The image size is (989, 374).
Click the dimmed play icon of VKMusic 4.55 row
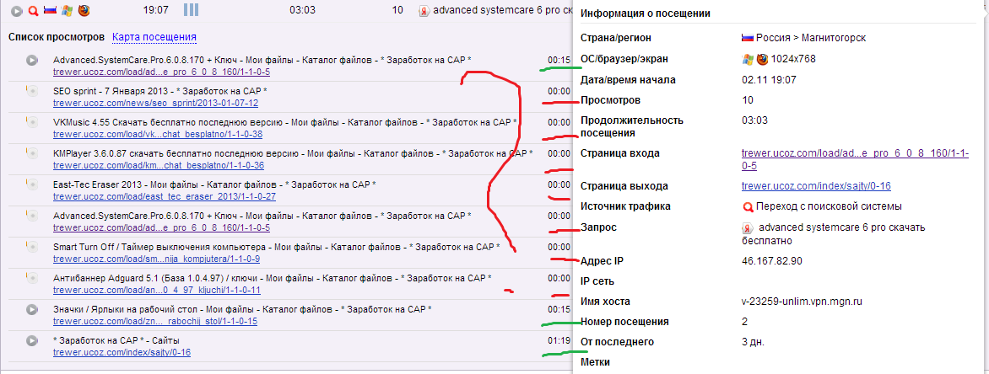coord(31,122)
